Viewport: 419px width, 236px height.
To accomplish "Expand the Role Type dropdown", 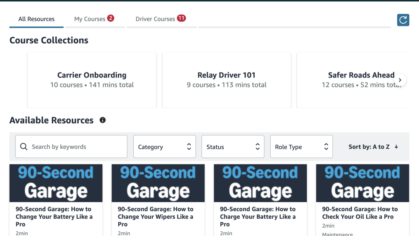I will tap(301, 146).
